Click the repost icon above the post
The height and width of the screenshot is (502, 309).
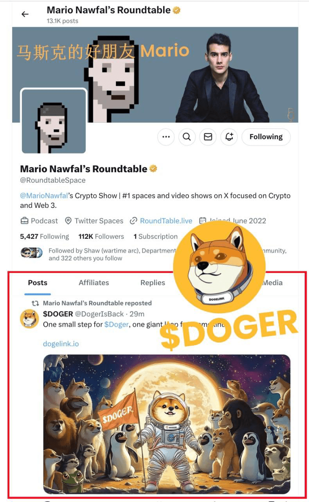click(35, 303)
